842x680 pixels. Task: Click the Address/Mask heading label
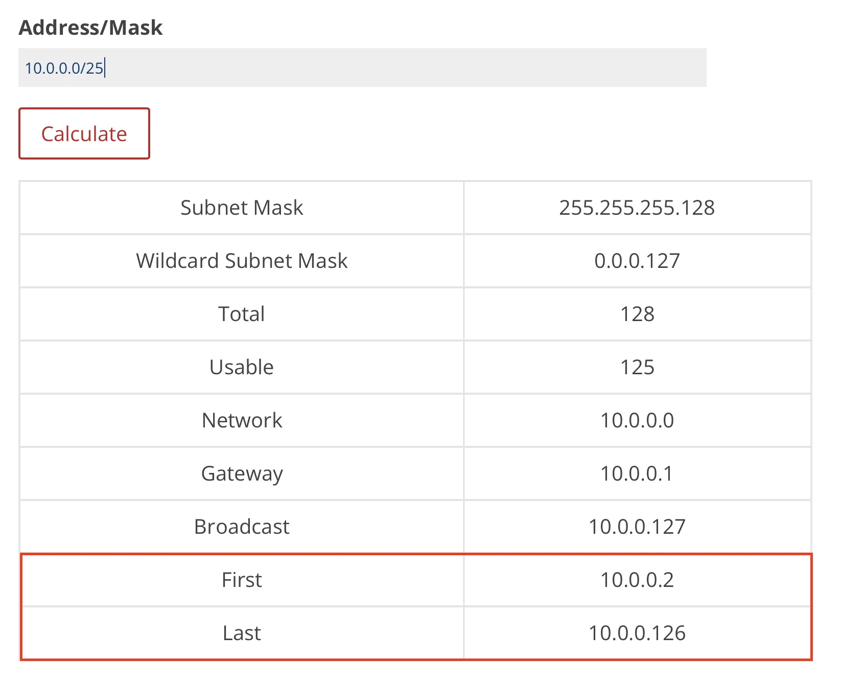[x=90, y=28]
